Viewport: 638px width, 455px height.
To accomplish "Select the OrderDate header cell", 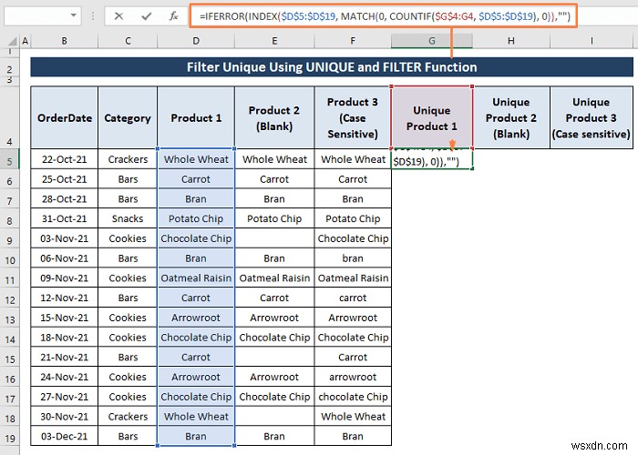I will [x=65, y=117].
